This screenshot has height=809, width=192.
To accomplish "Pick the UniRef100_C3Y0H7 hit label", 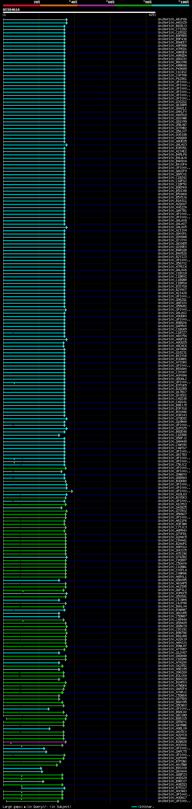I will [x=172, y=372].
